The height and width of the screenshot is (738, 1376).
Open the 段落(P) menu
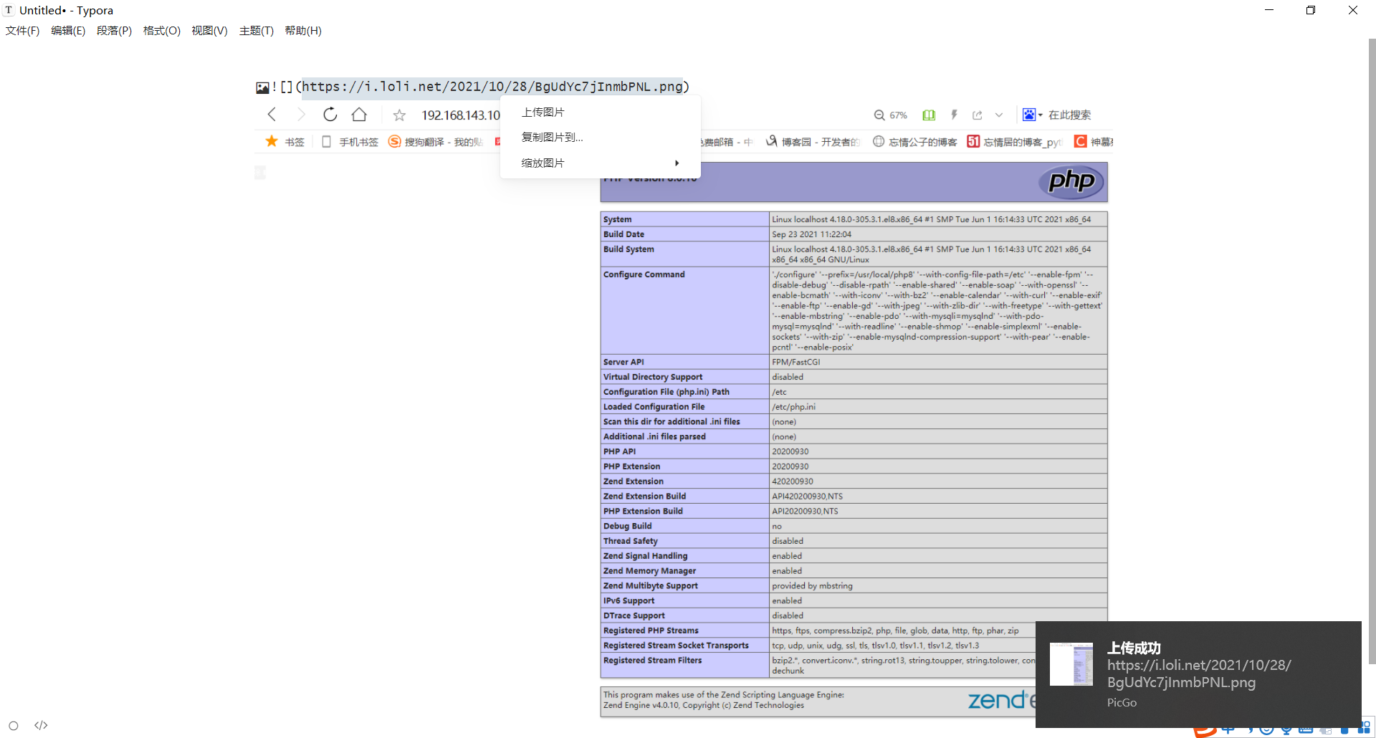[114, 31]
